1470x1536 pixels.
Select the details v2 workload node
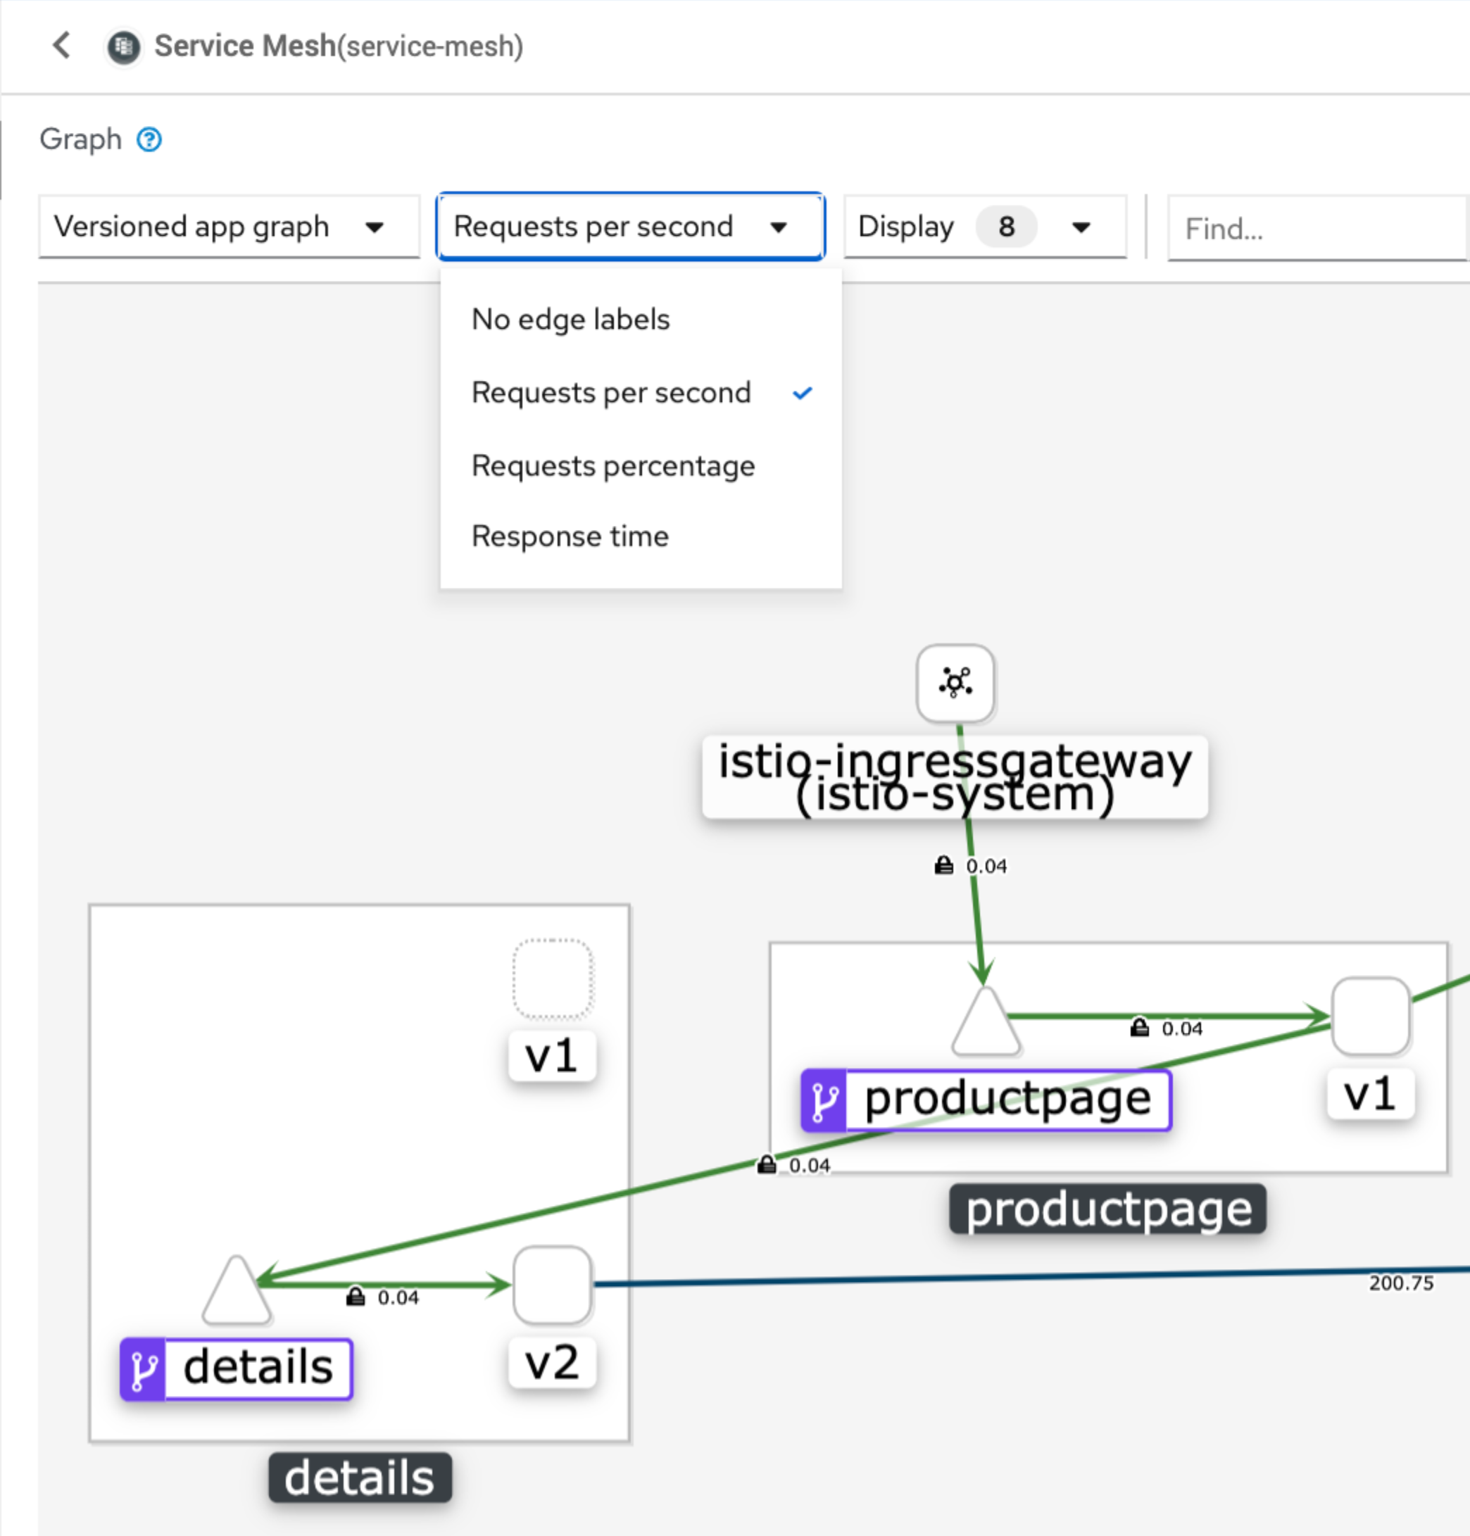(553, 1285)
